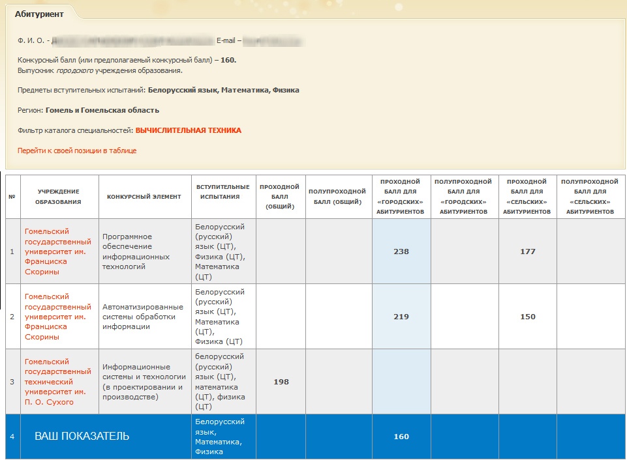Click the link Перейти к своей позиции в таблице
Image resolution: width=627 pixels, height=460 pixels.
pos(77,151)
